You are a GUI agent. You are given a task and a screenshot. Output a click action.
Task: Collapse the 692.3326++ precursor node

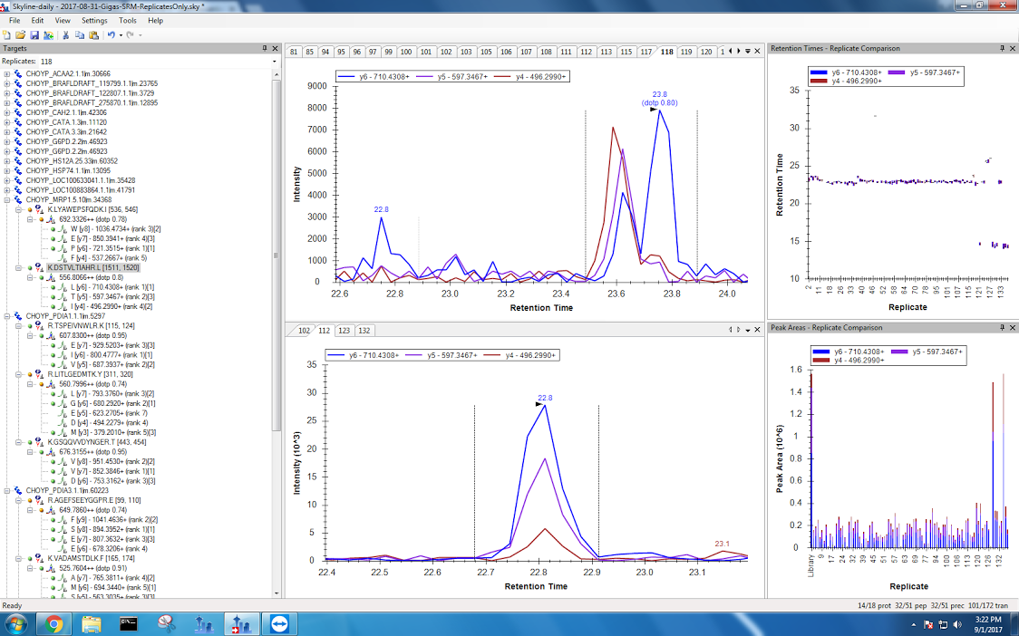[x=30, y=219]
